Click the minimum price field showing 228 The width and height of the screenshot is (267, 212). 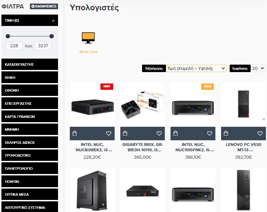coord(14,46)
